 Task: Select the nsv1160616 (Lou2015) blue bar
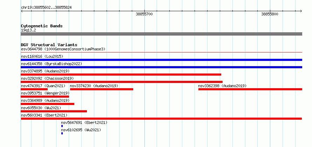[x=161, y=60]
